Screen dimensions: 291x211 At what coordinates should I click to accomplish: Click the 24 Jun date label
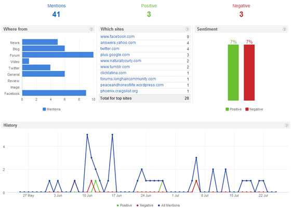(x=146, y=195)
